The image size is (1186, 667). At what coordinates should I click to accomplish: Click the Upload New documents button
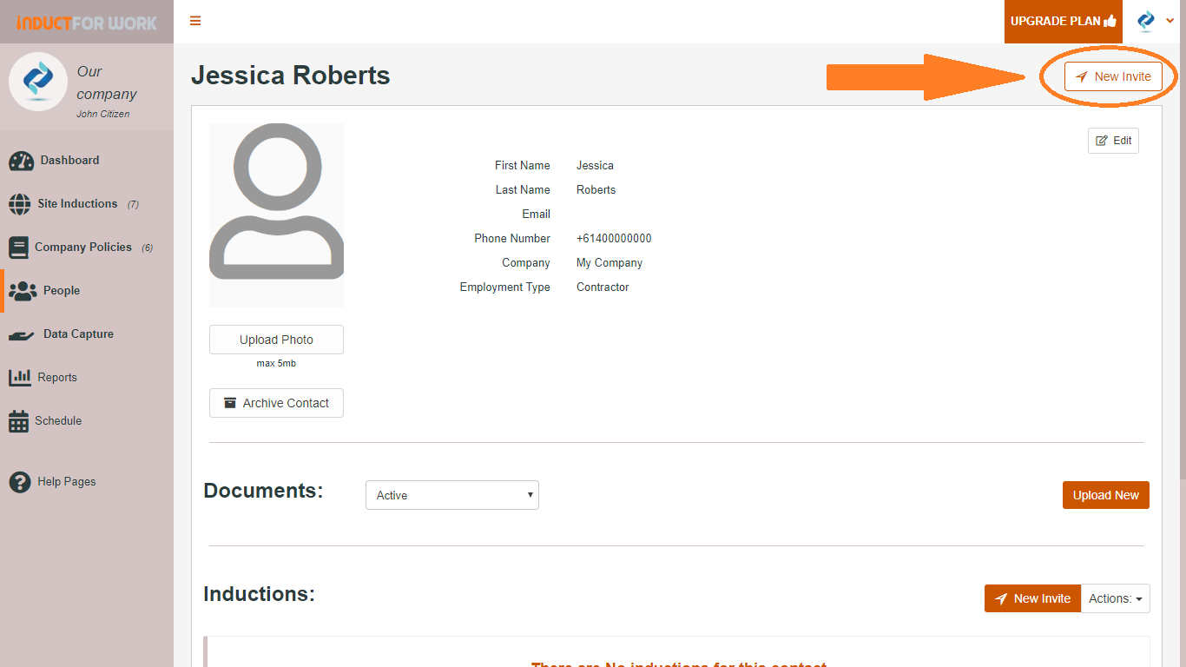[1106, 495]
